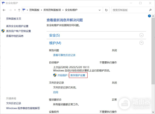This screenshot has height=114, width=155.
Task: Open 查看可靠性历史记录 link
Action: [x=64, y=55]
